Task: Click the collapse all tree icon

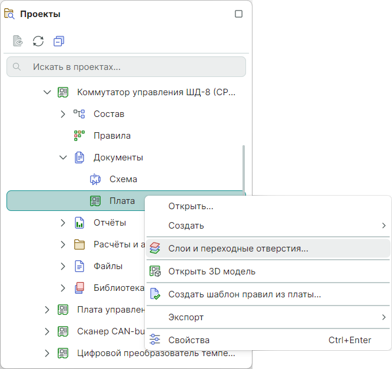Action: pyautogui.click(x=58, y=41)
